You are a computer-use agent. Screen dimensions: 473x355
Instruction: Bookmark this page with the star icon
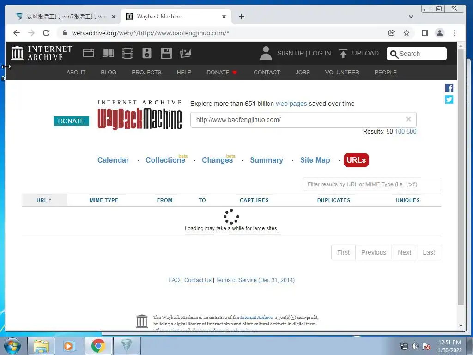[x=406, y=33]
